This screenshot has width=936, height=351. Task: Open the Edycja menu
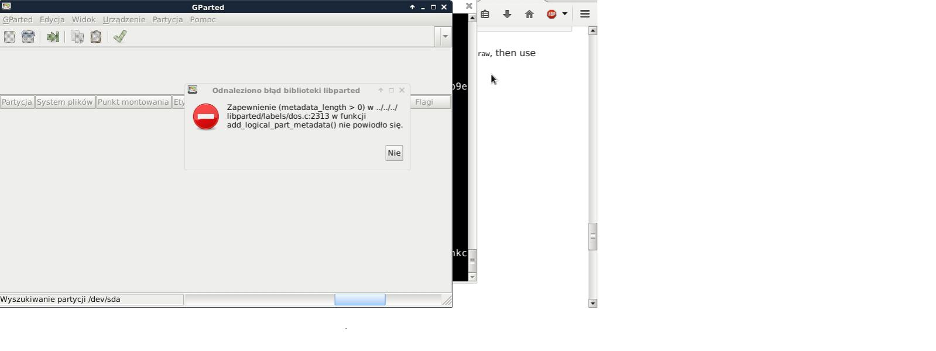tap(52, 19)
